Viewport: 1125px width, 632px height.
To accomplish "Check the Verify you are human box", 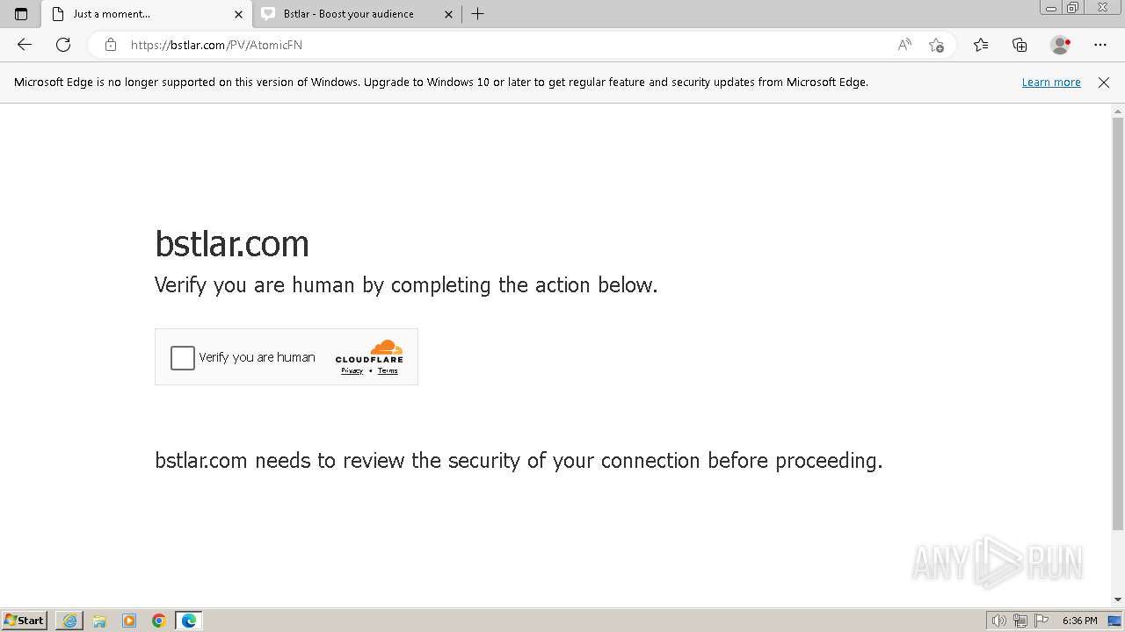I will tap(182, 357).
